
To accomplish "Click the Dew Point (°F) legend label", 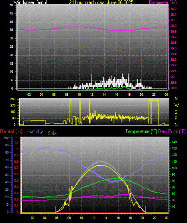I will pyautogui.click(x=172, y=131).
